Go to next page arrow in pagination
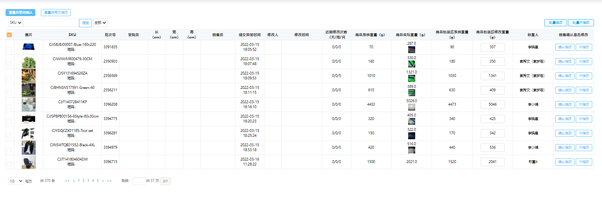The width and height of the screenshot is (602, 198). [x=102, y=181]
